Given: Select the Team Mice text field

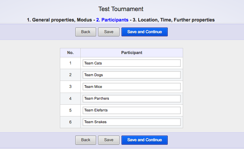Looking at the screenshot, I should 132,87.
